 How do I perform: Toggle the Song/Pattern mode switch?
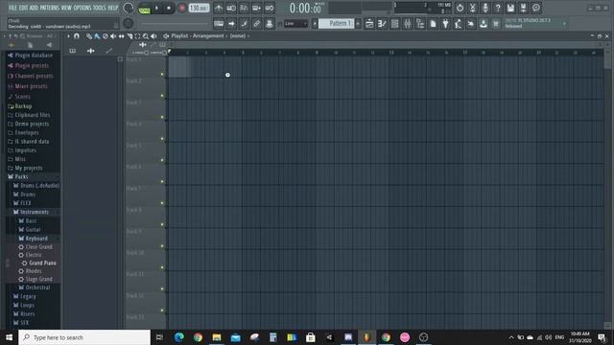point(144,9)
